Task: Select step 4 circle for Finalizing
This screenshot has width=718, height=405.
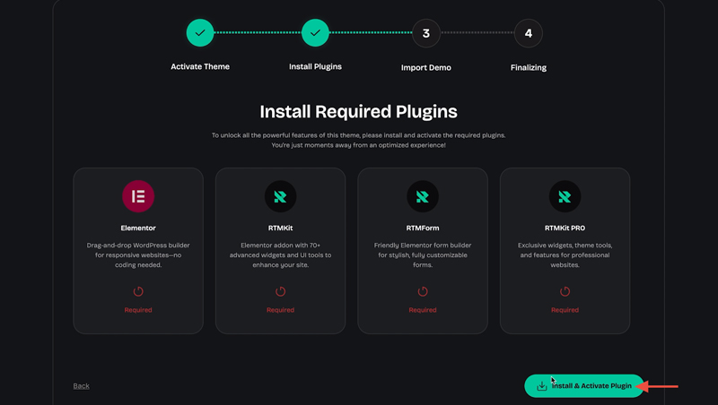Action: coord(529,33)
